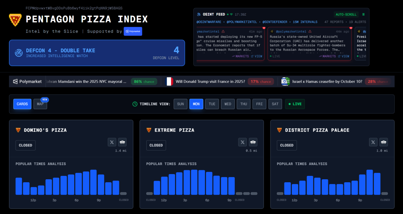The width and height of the screenshot is (403, 214).
Task: Click the X icon on District Pizza Palace card
Action: point(373,142)
